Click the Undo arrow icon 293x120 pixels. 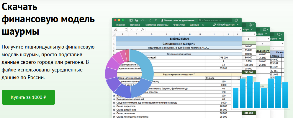[143, 20]
